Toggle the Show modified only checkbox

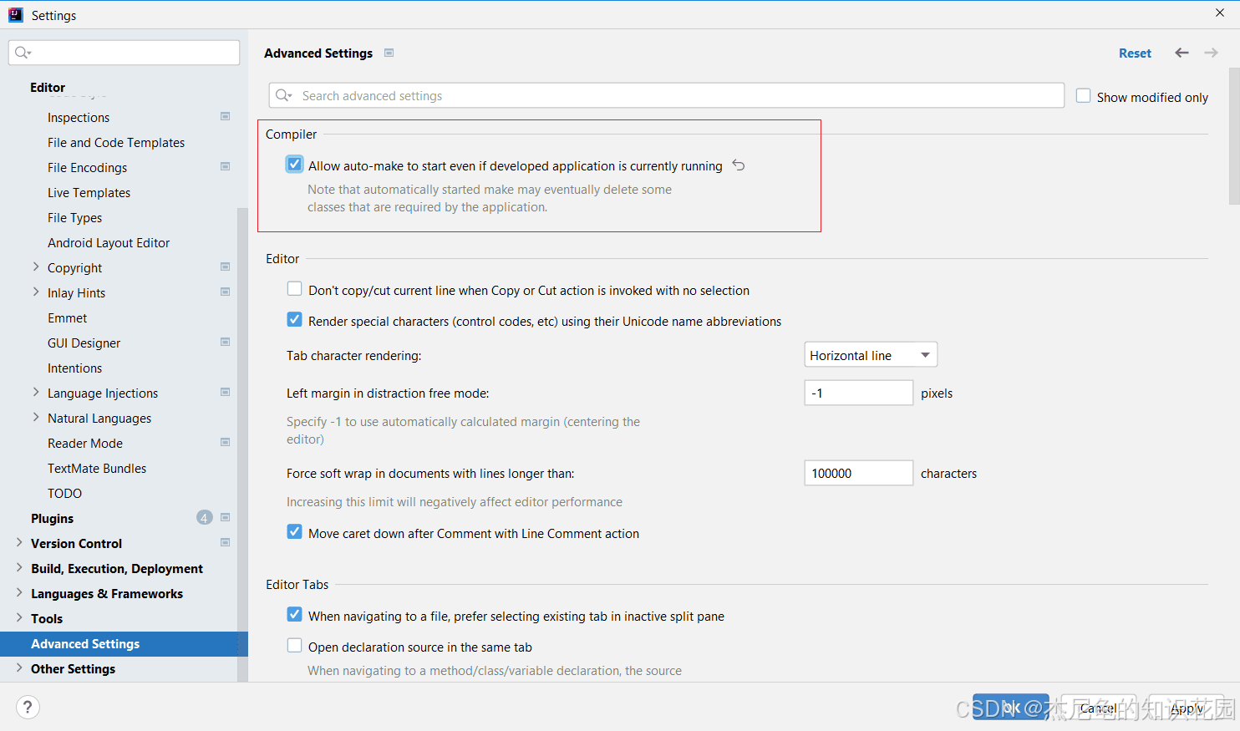pos(1083,96)
